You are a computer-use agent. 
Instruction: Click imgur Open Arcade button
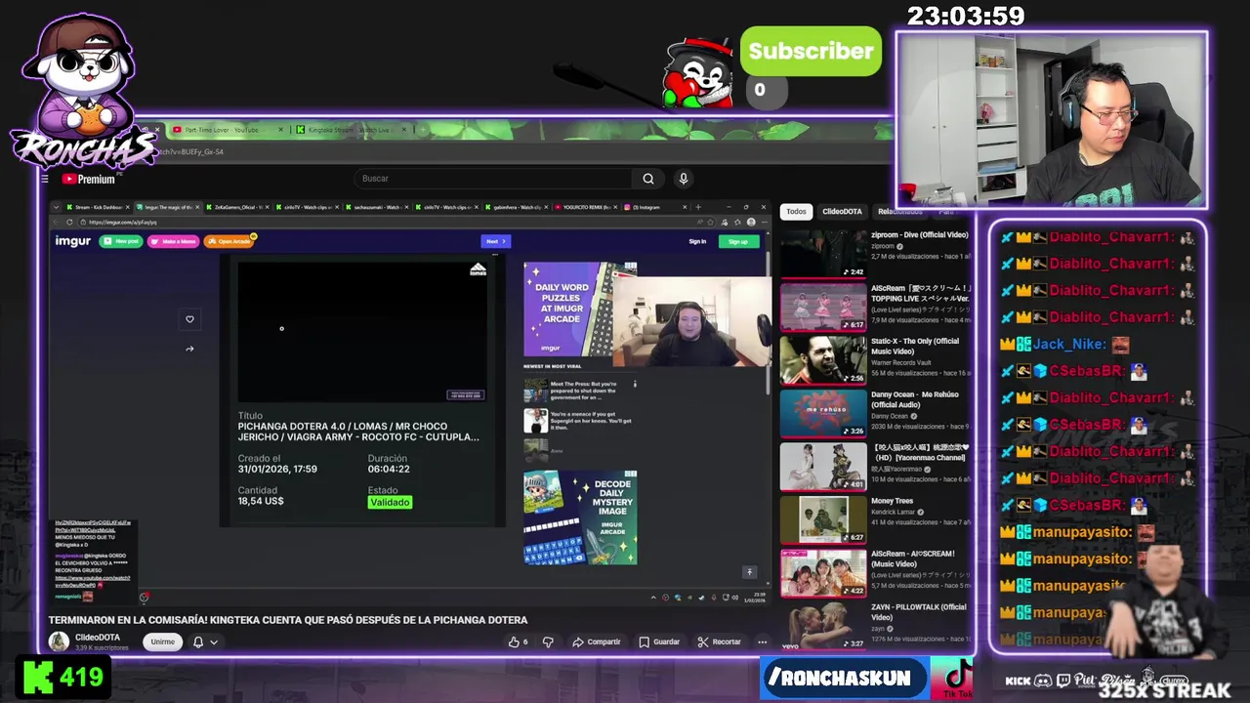pyautogui.click(x=229, y=241)
